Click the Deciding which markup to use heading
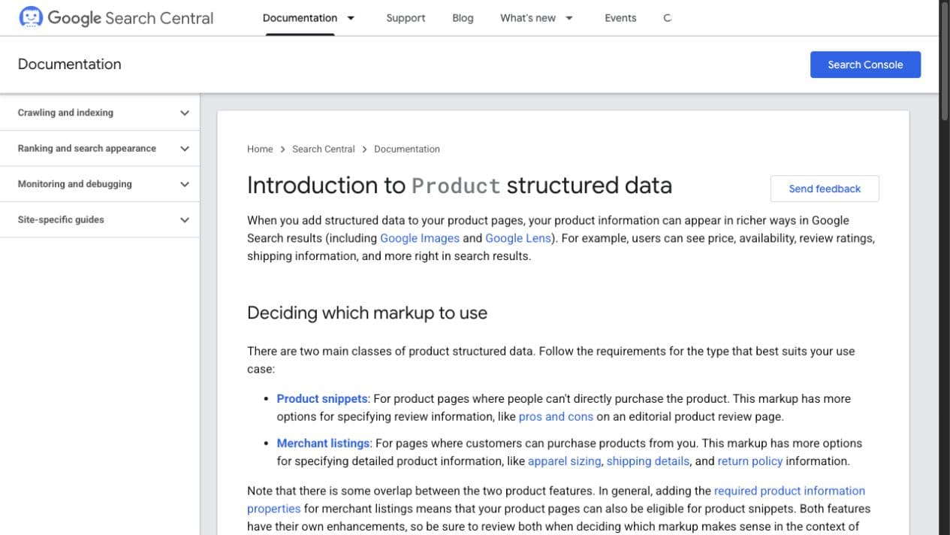The height and width of the screenshot is (535, 950). click(x=367, y=313)
